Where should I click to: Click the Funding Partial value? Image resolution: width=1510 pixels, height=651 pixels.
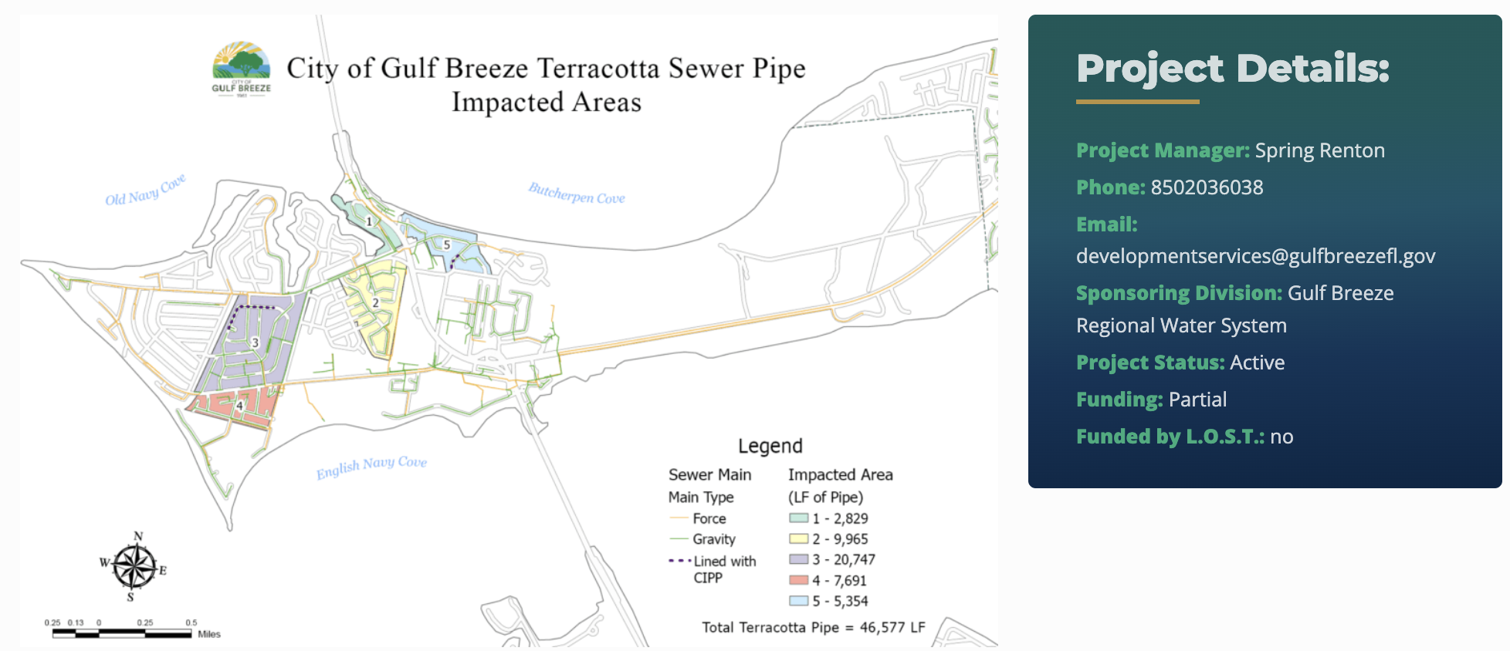pyautogui.click(x=1197, y=400)
